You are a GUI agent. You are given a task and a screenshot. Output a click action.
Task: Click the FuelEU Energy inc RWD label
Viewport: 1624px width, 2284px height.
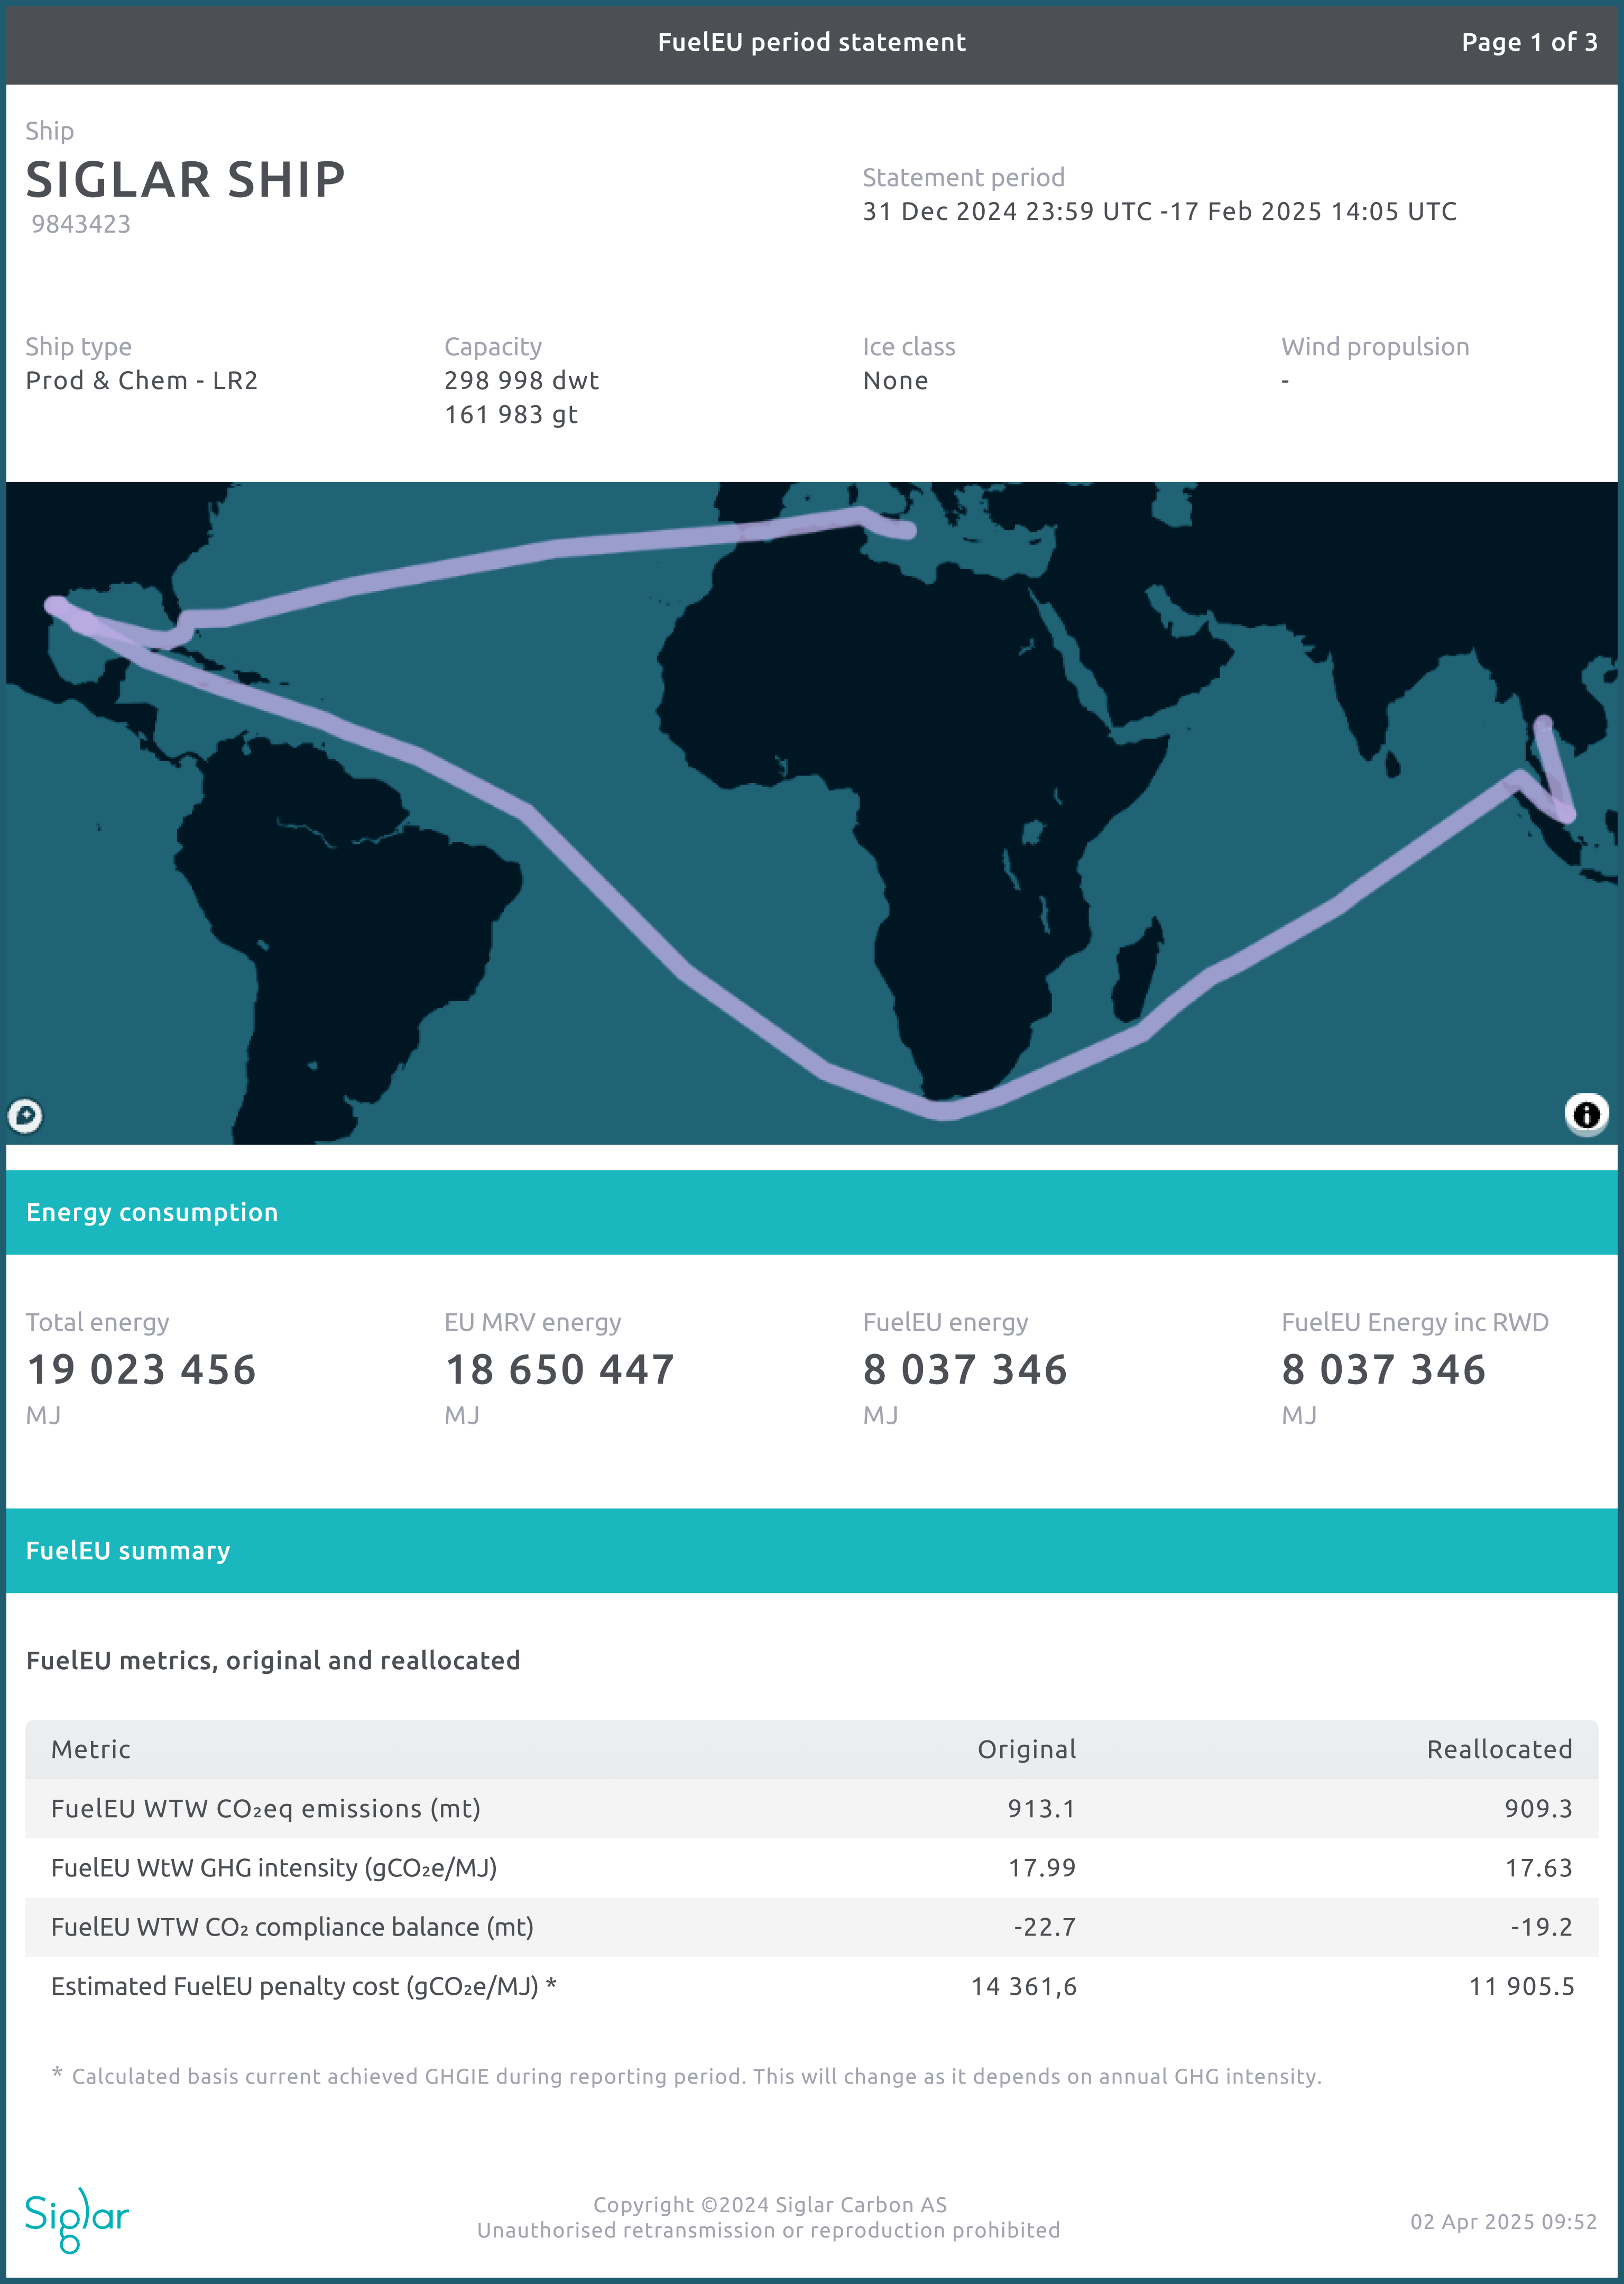(1414, 1322)
